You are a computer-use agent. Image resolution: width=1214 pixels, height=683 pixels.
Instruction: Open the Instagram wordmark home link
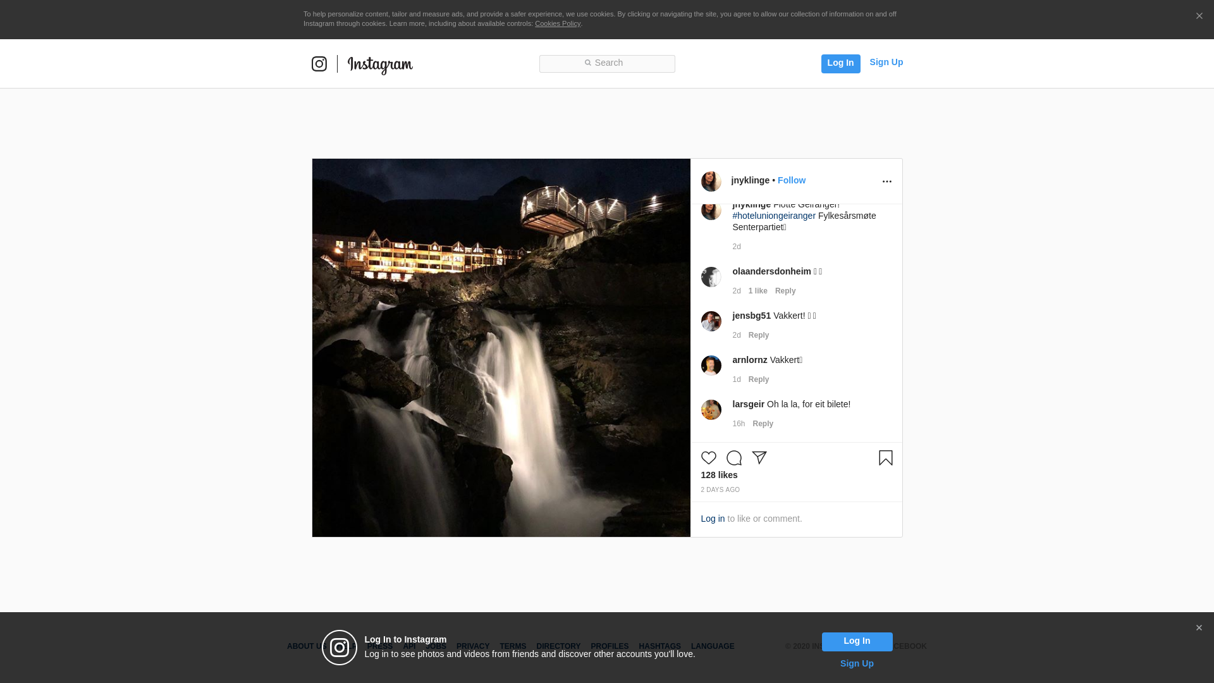click(x=380, y=65)
